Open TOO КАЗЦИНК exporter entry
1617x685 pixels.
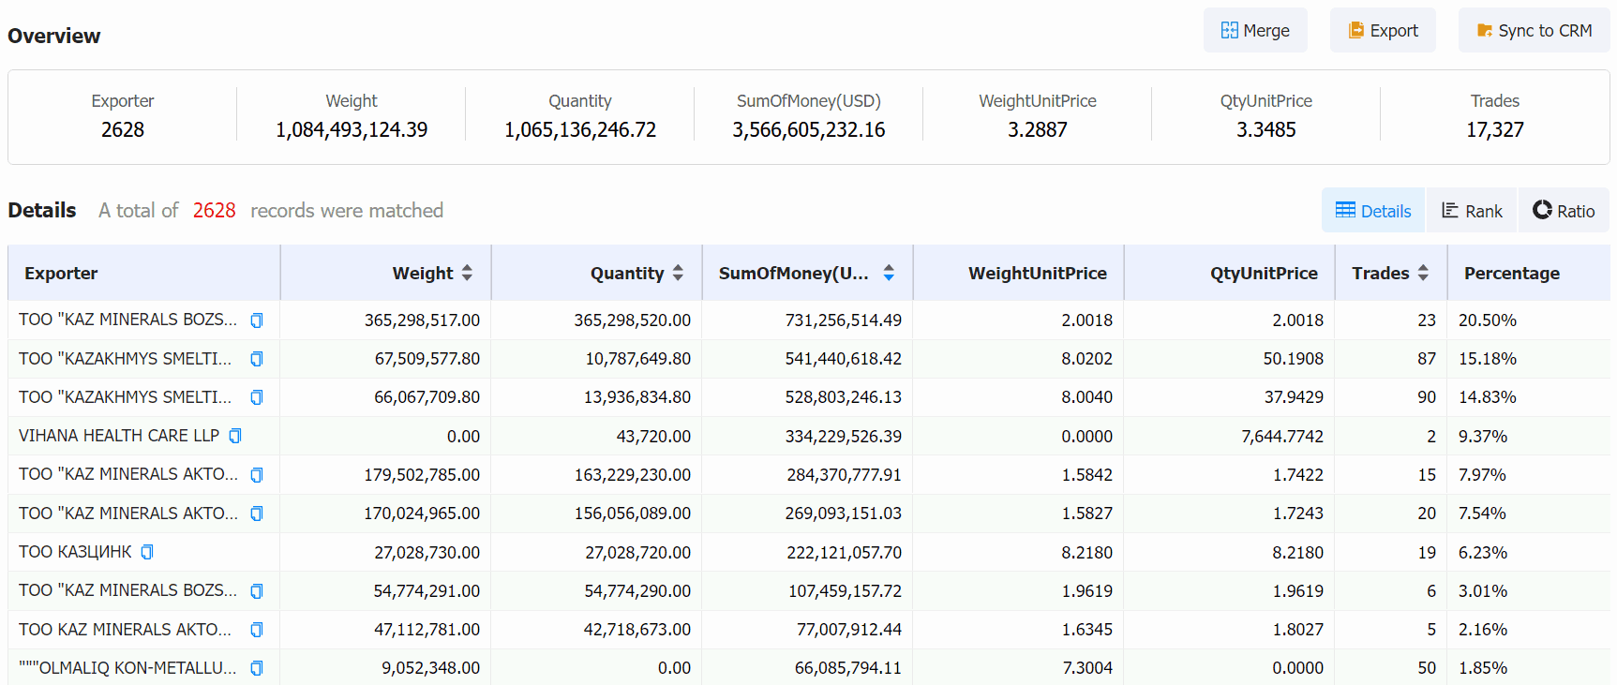(75, 552)
